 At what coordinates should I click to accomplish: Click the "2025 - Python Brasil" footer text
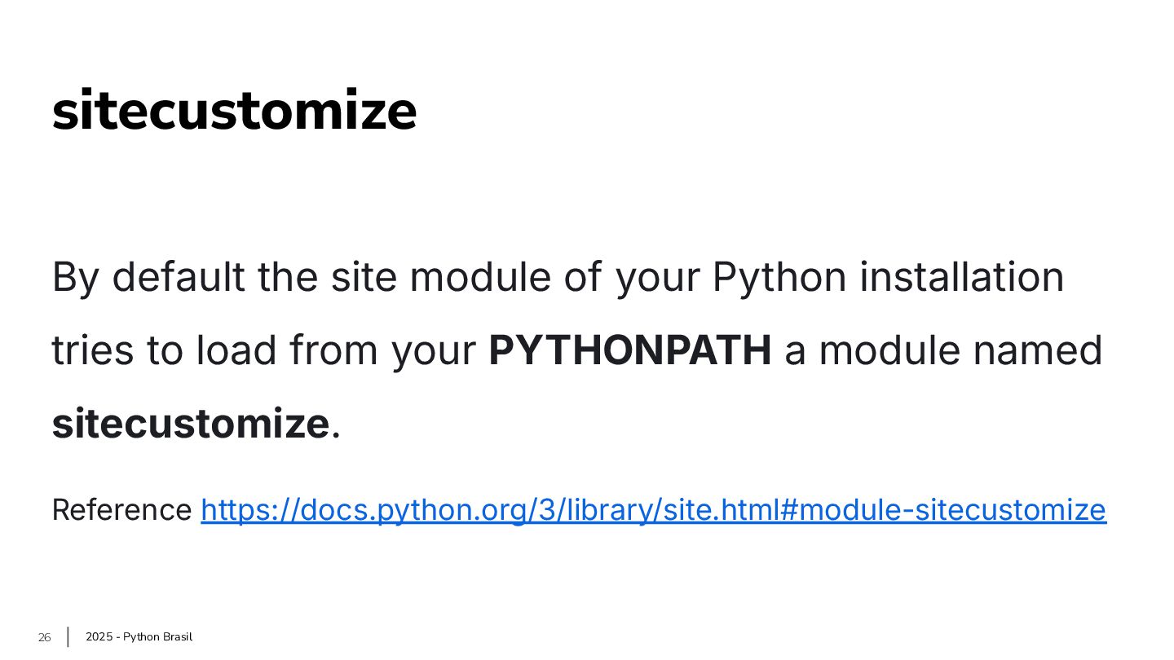point(139,637)
